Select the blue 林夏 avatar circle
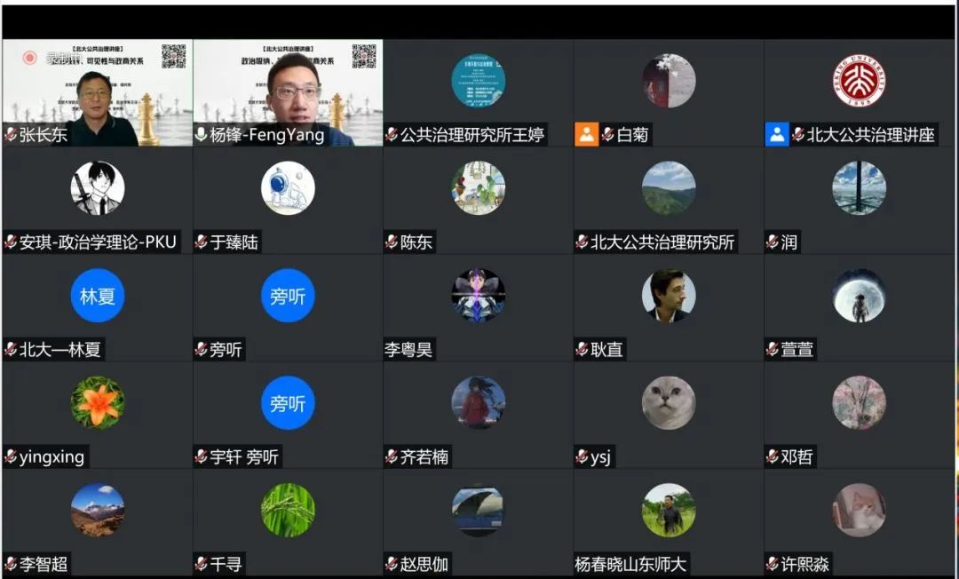959x579 pixels. pyautogui.click(x=98, y=296)
